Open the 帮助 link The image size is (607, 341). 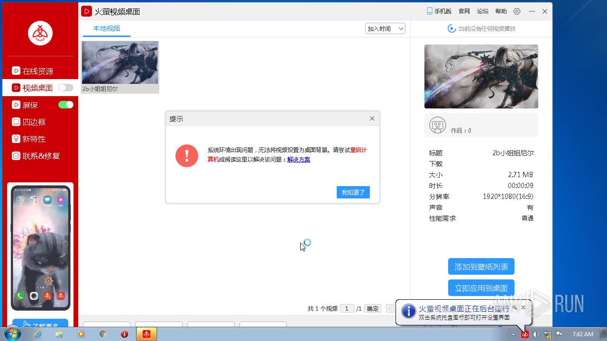tap(501, 11)
